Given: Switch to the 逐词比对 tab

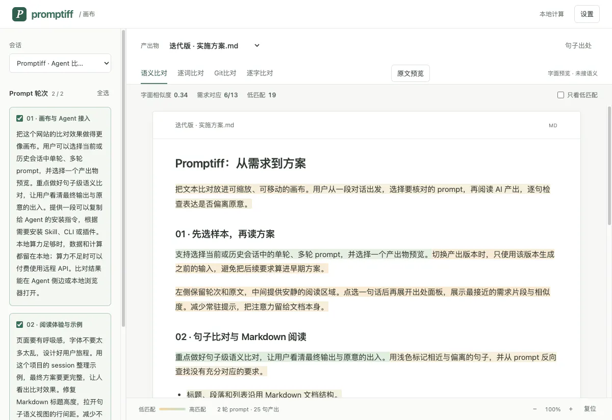Looking at the screenshot, I should [191, 73].
